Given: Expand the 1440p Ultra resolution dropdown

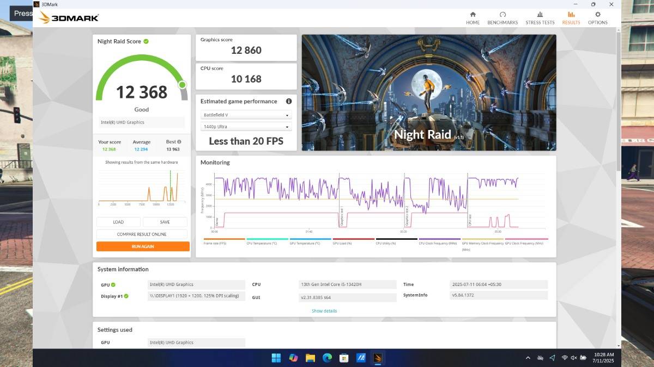Looking at the screenshot, I should [x=246, y=127].
